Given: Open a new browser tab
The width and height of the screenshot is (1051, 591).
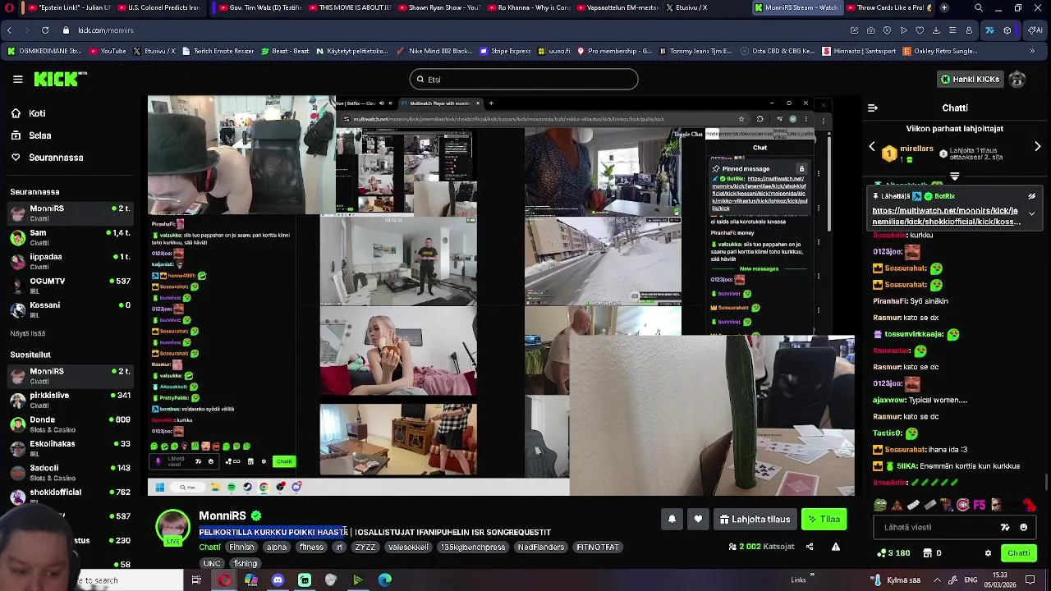Looking at the screenshot, I should (x=944, y=7).
